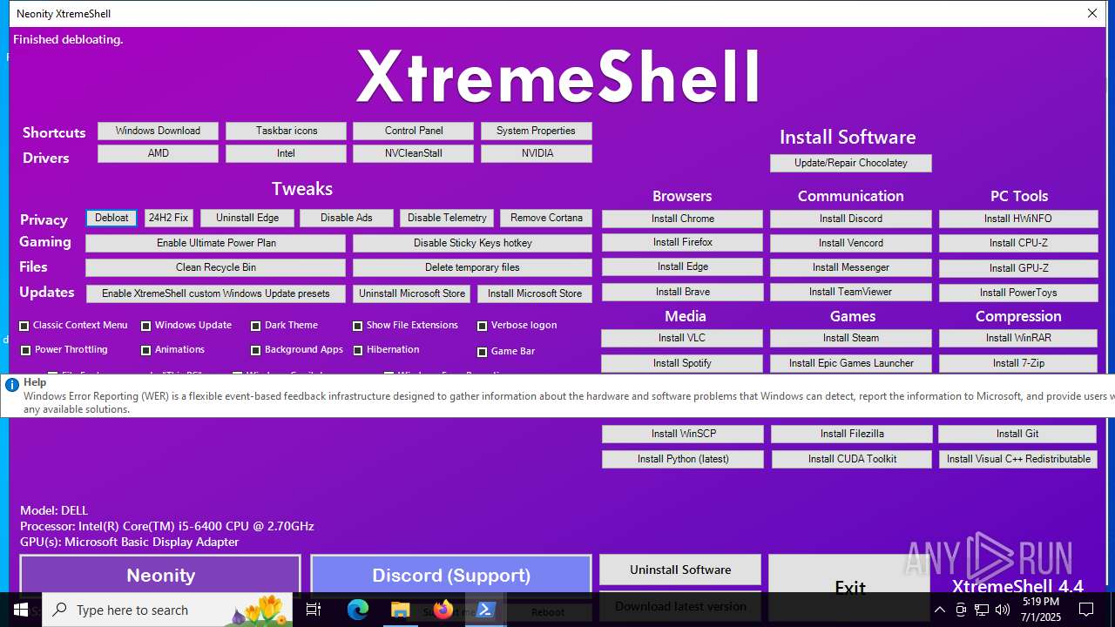Enable XtremeShell custom Windows Update presets
Viewport: 1115px width, 627px height.
pos(216,293)
